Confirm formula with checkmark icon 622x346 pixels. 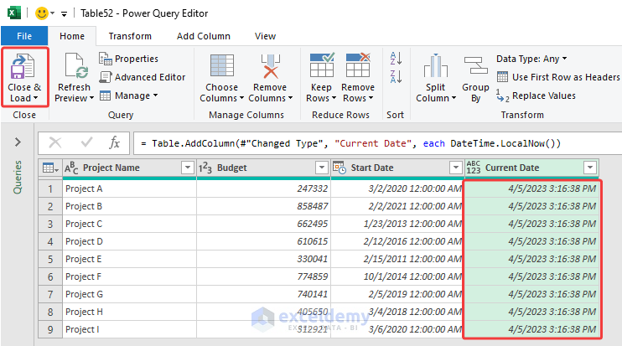(86, 142)
